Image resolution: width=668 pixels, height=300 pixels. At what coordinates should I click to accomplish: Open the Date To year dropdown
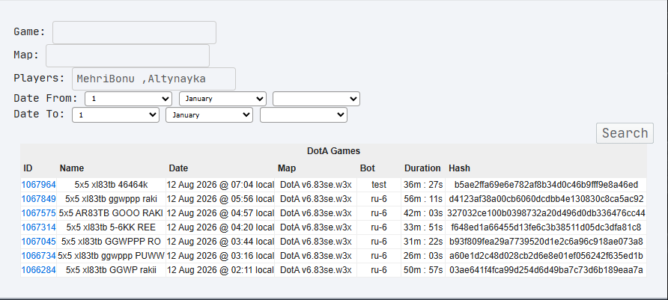tap(303, 115)
